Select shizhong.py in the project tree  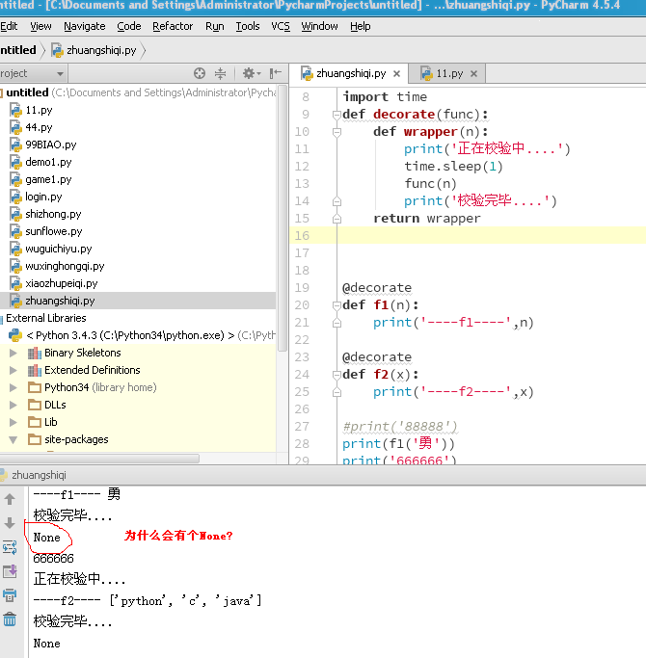[x=53, y=214]
